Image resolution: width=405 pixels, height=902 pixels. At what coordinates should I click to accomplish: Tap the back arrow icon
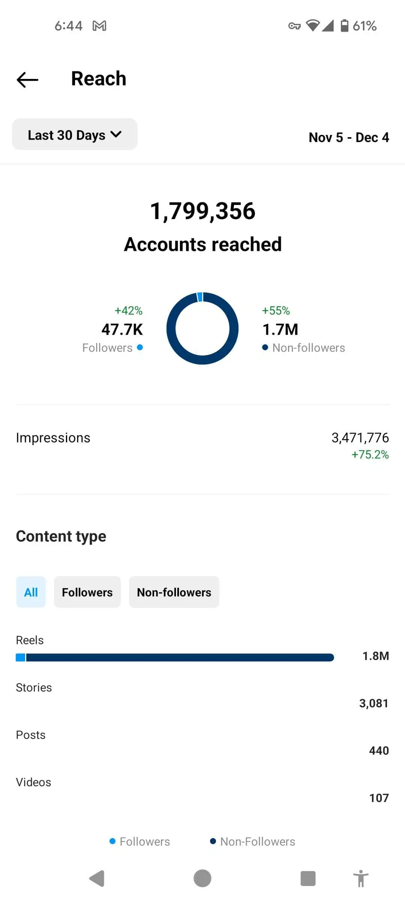[x=27, y=80]
